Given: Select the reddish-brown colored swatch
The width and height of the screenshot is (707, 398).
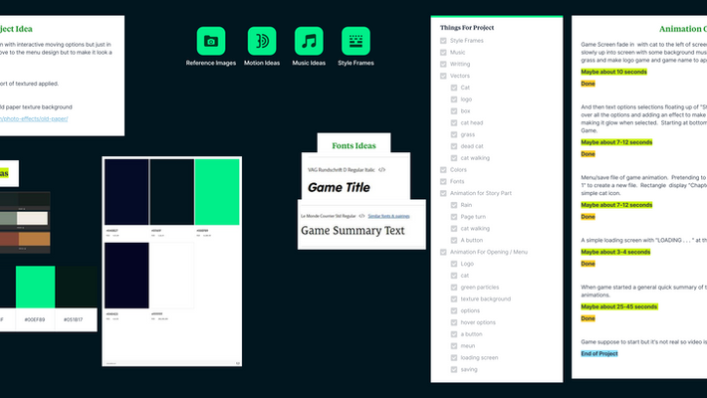Looking at the screenshot, I should click(x=9, y=239).
